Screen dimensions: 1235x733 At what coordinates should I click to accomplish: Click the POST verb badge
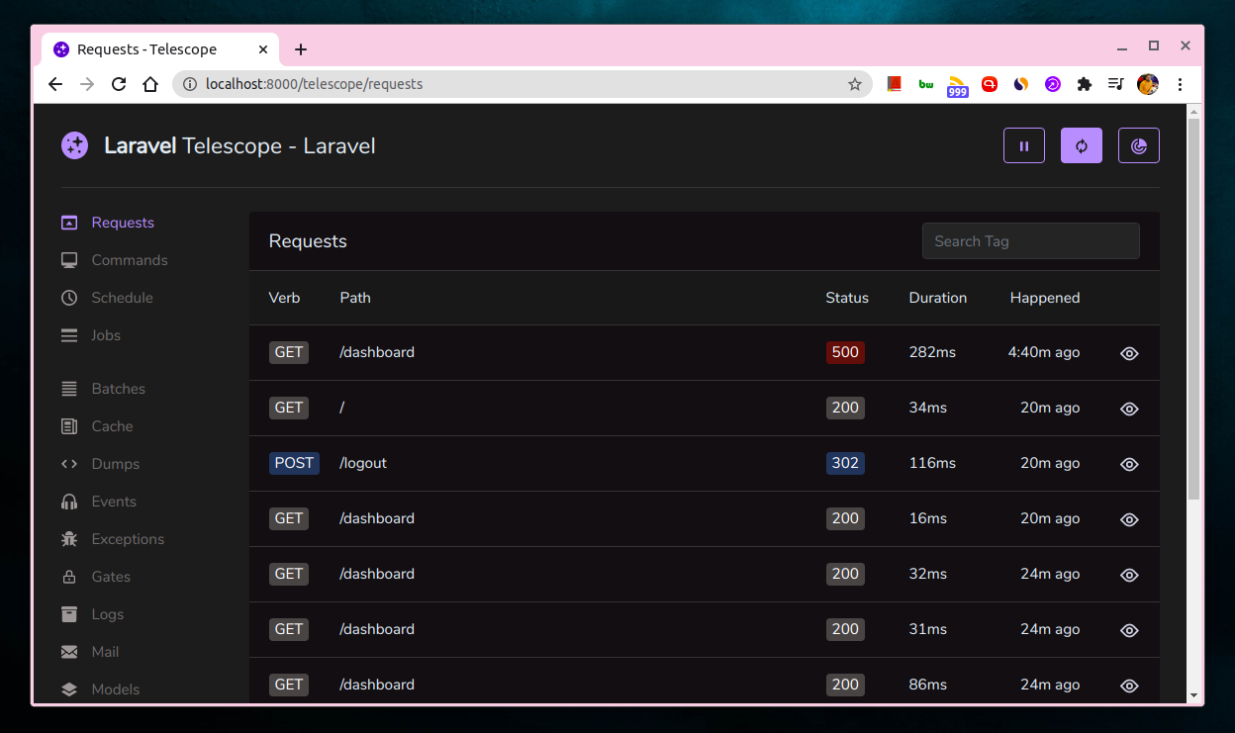294,463
